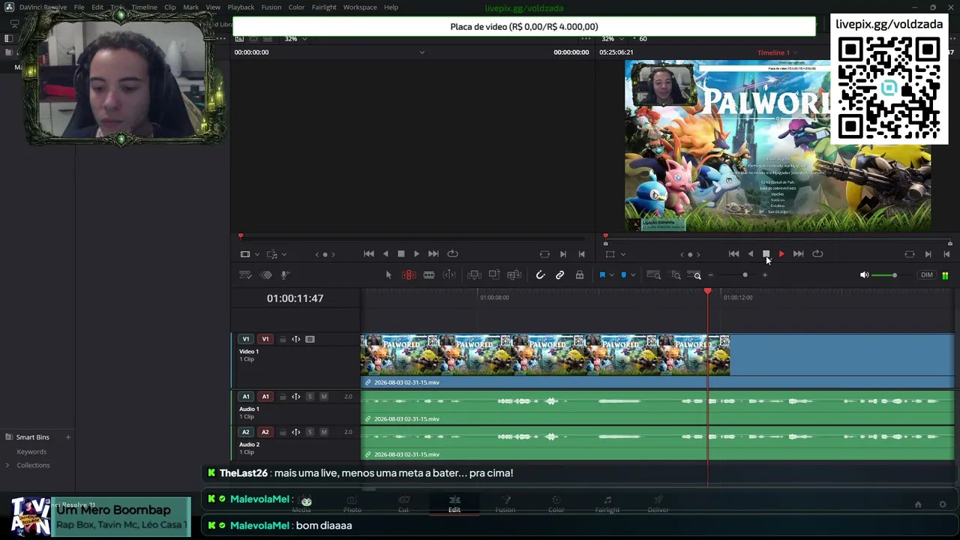The width and height of the screenshot is (960, 540).
Task: Open the source clip name dropdown chevron
Action: pyautogui.click(x=421, y=52)
